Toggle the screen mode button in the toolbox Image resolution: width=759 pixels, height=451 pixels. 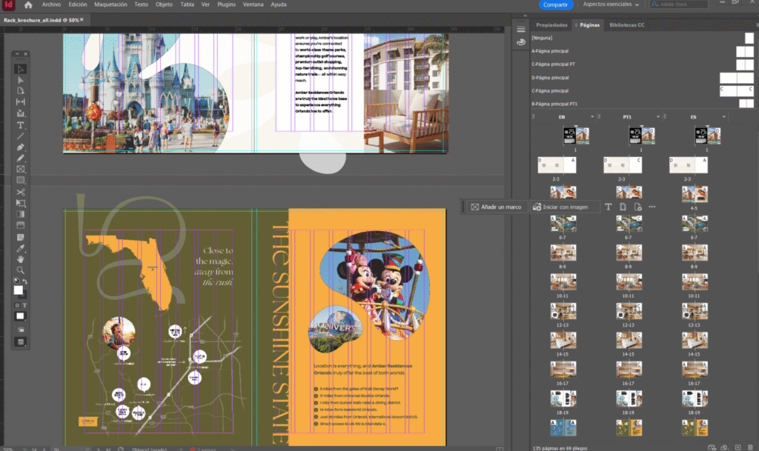(21, 341)
